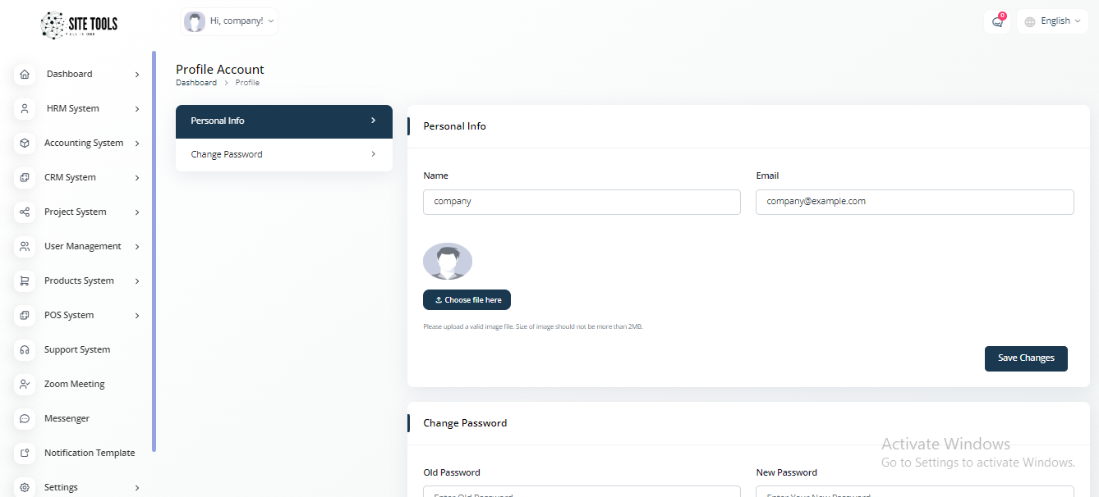Click the Support System headset icon
Image resolution: width=1099 pixels, height=497 pixels.
[x=25, y=350]
